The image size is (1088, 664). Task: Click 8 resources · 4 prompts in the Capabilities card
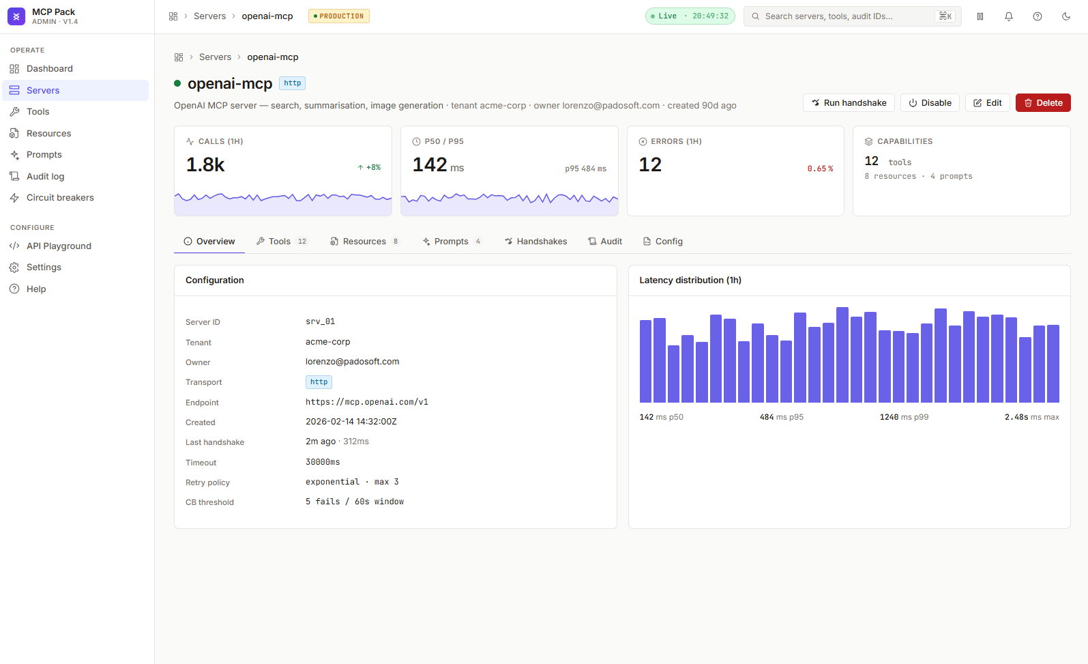[x=918, y=176]
